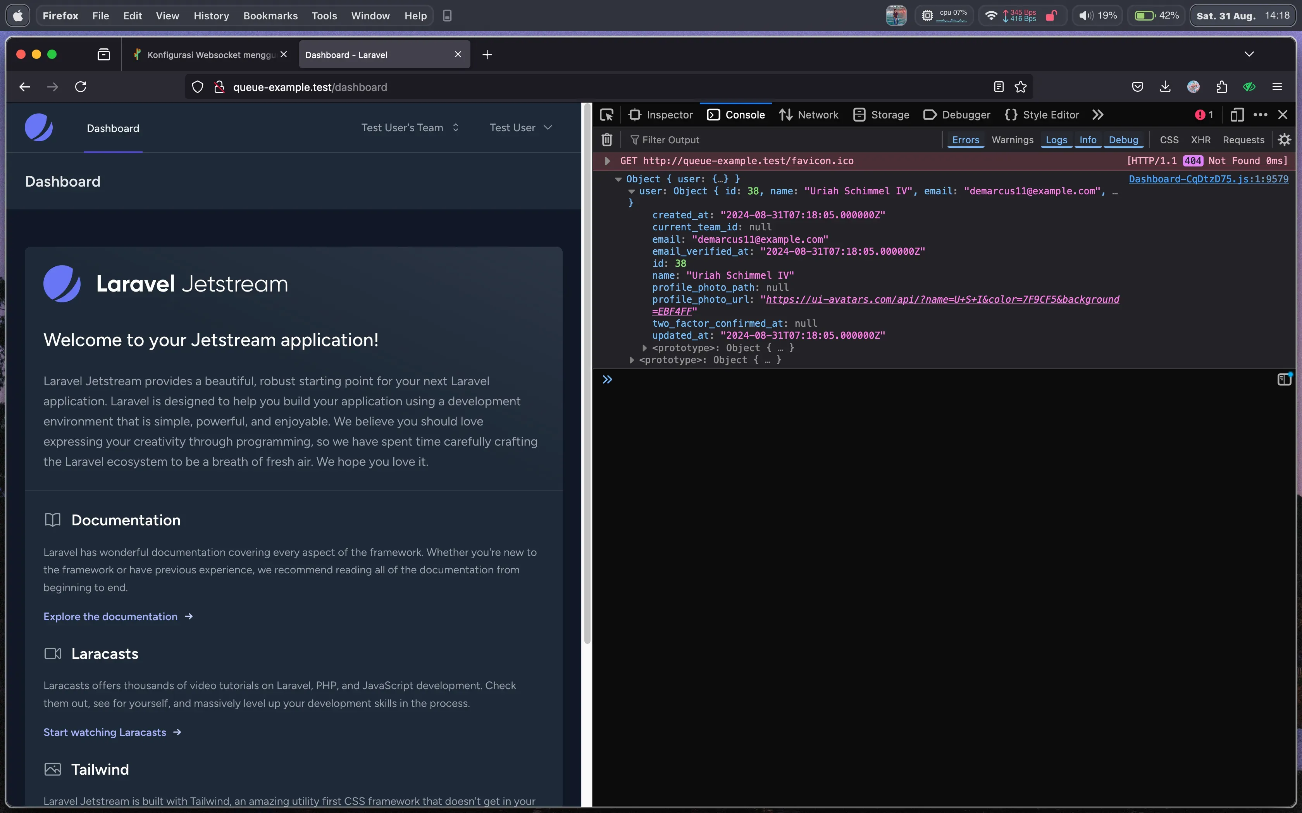1302x813 pixels.
Task: Toggle CSS filter in console
Action: tap(1169, 140)
